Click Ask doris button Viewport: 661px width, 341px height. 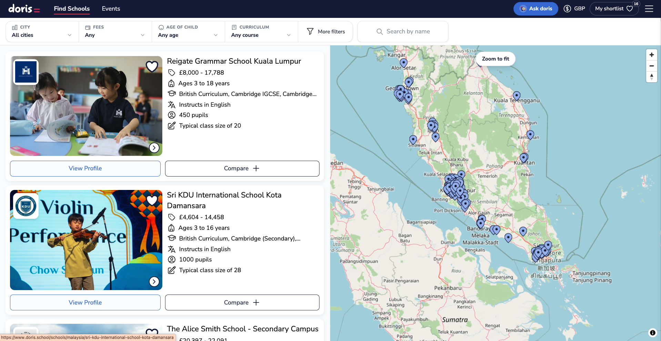pyautogui.click(x=536, y=9)
